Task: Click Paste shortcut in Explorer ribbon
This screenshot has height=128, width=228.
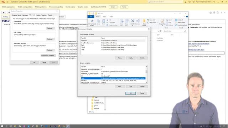Action: (x=112, y=25)
